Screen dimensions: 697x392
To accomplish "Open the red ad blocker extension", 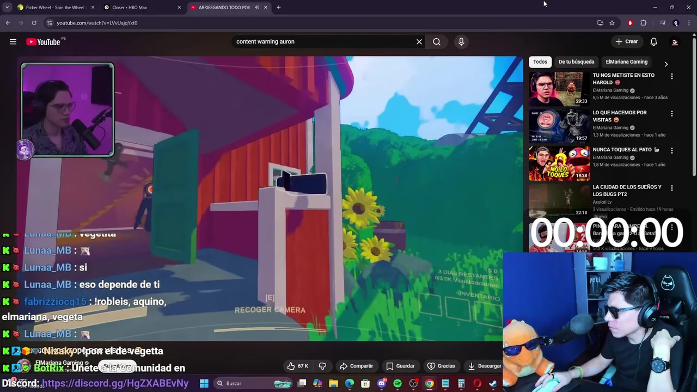I will [x=630, y=23].
